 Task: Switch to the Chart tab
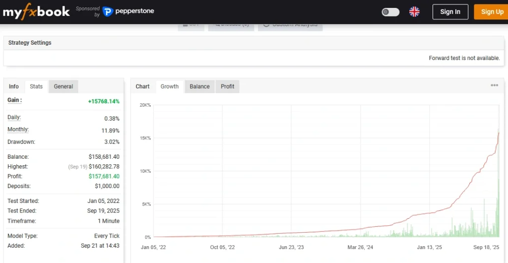(x=142, y=86)
